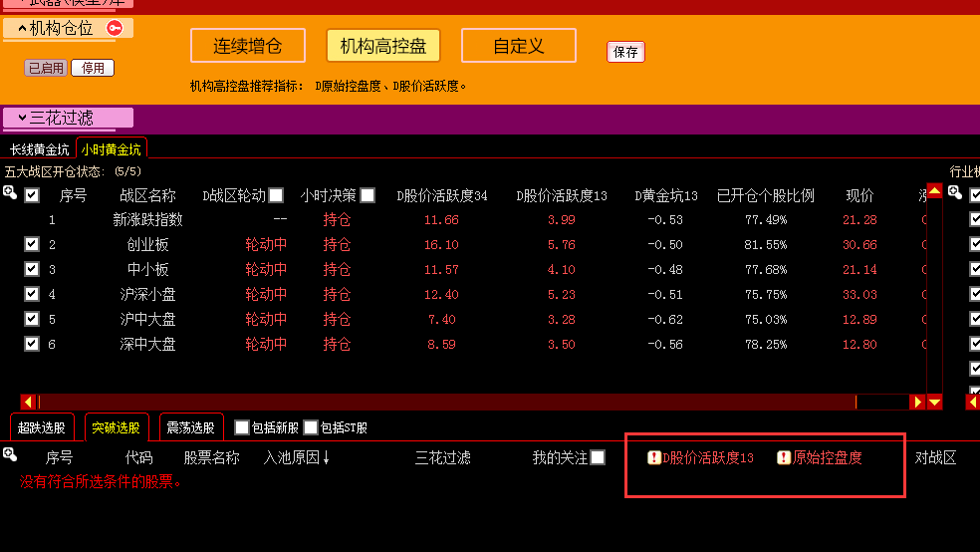Toggle the checkbox for 创业板 row
The width and height of the screenshot is (980, 552).
pyautogui.click(x=32, y=244)
